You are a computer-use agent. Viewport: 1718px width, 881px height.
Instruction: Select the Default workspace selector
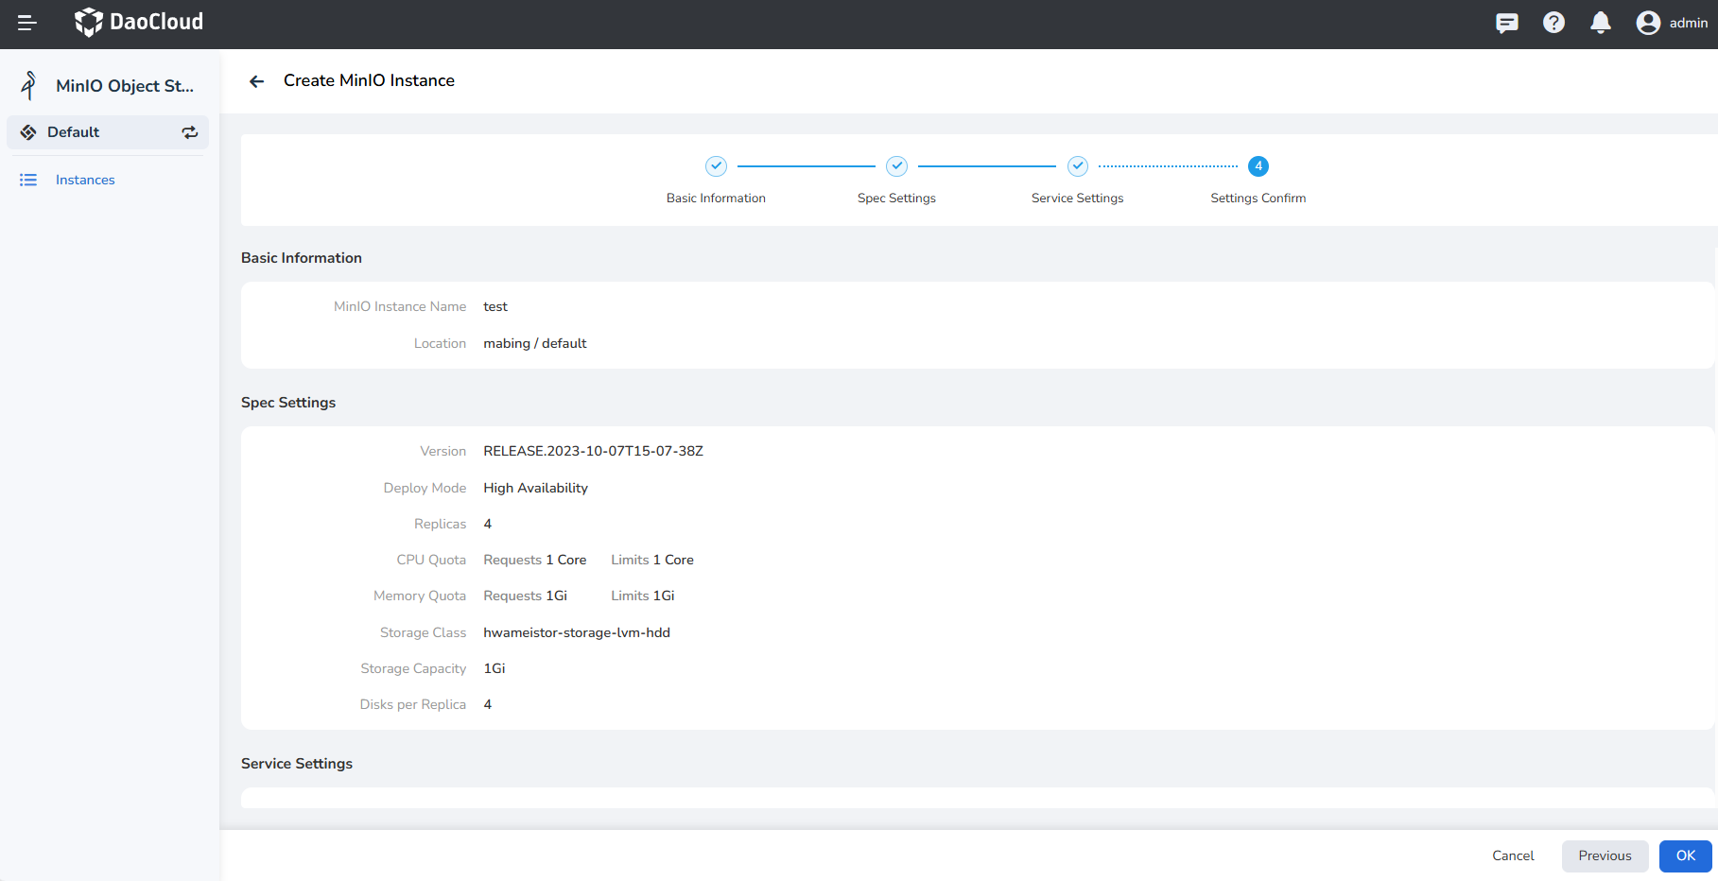74,132
